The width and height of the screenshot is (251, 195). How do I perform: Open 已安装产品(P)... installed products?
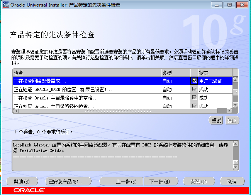pyautogui.click(x=68, y=182)
